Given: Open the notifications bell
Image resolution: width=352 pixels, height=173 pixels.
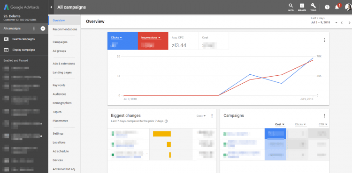Looking at the screenshot, I should (x=337, y=7).
